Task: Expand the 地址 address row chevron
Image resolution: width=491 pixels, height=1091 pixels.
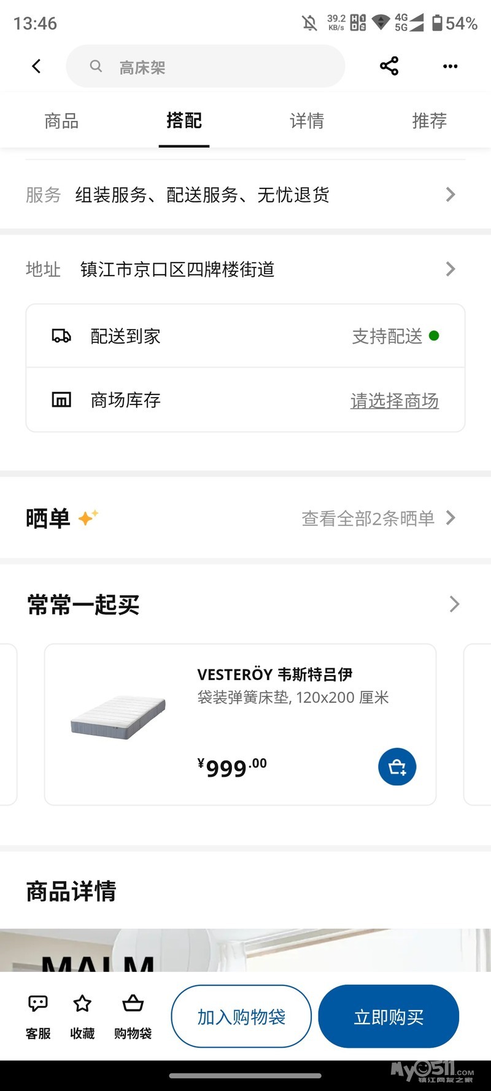Action: point(450,269)
